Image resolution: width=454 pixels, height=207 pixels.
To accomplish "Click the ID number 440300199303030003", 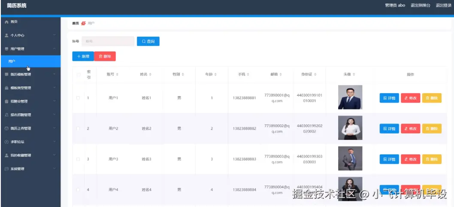I will pyautogui.click(x=309, y=159).
